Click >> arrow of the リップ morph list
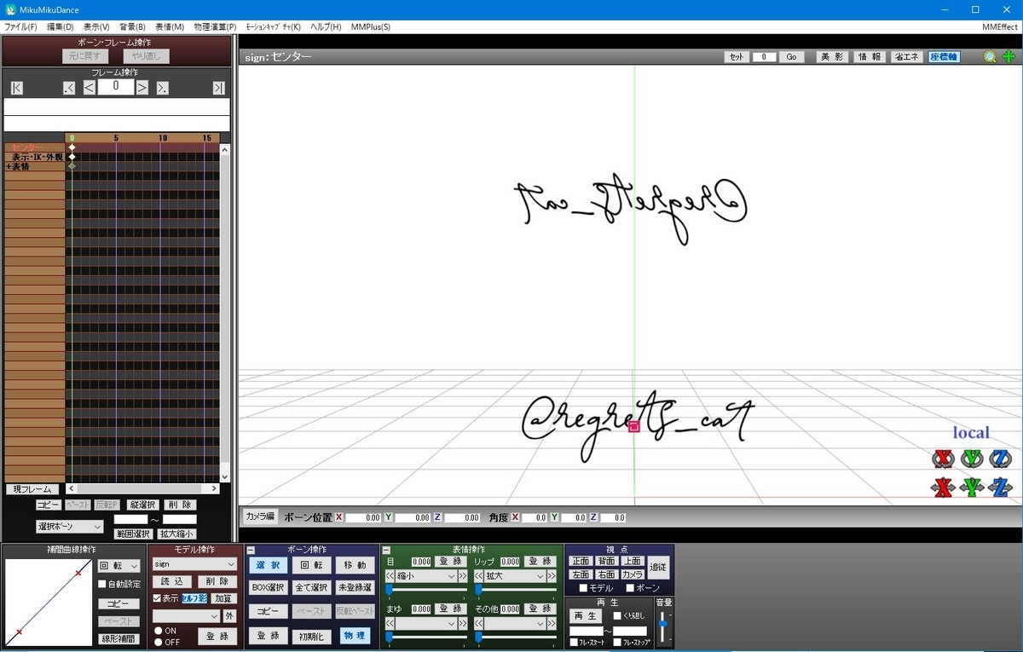The image size is (1023, 652). pyautogui.click(x=552, y=576)
